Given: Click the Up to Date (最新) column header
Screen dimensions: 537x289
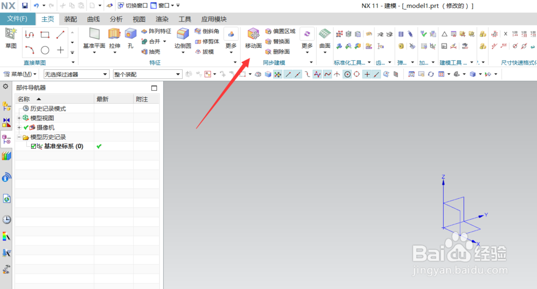Looking at the screenshot, I should pos(114,99).
